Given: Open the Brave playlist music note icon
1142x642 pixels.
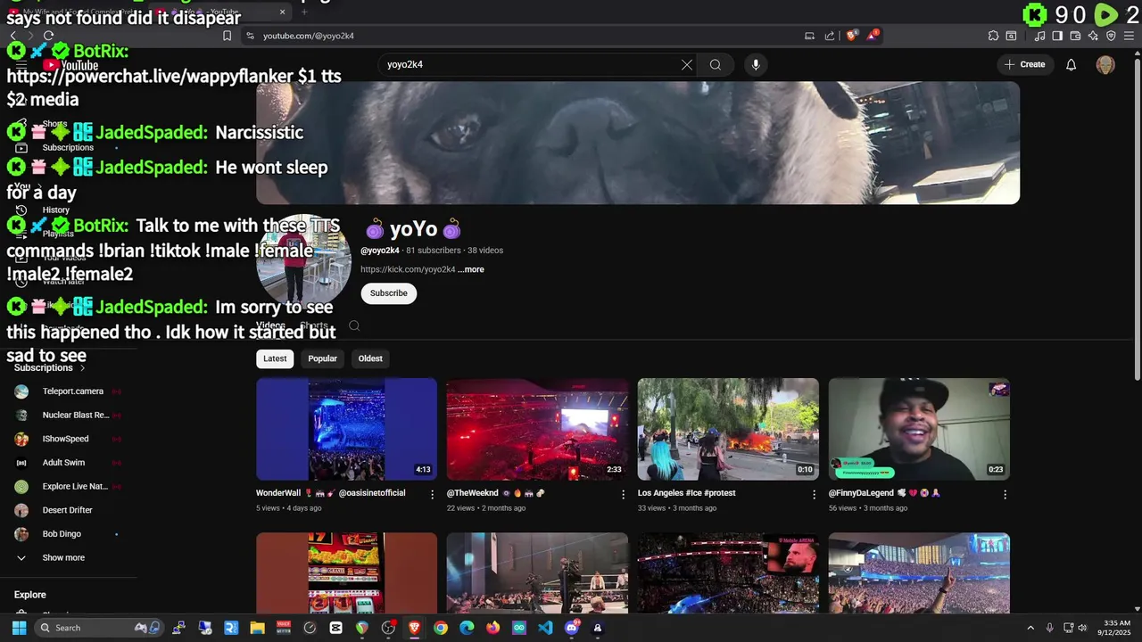Looking at the screenshot, I should tap(1040, 36).
